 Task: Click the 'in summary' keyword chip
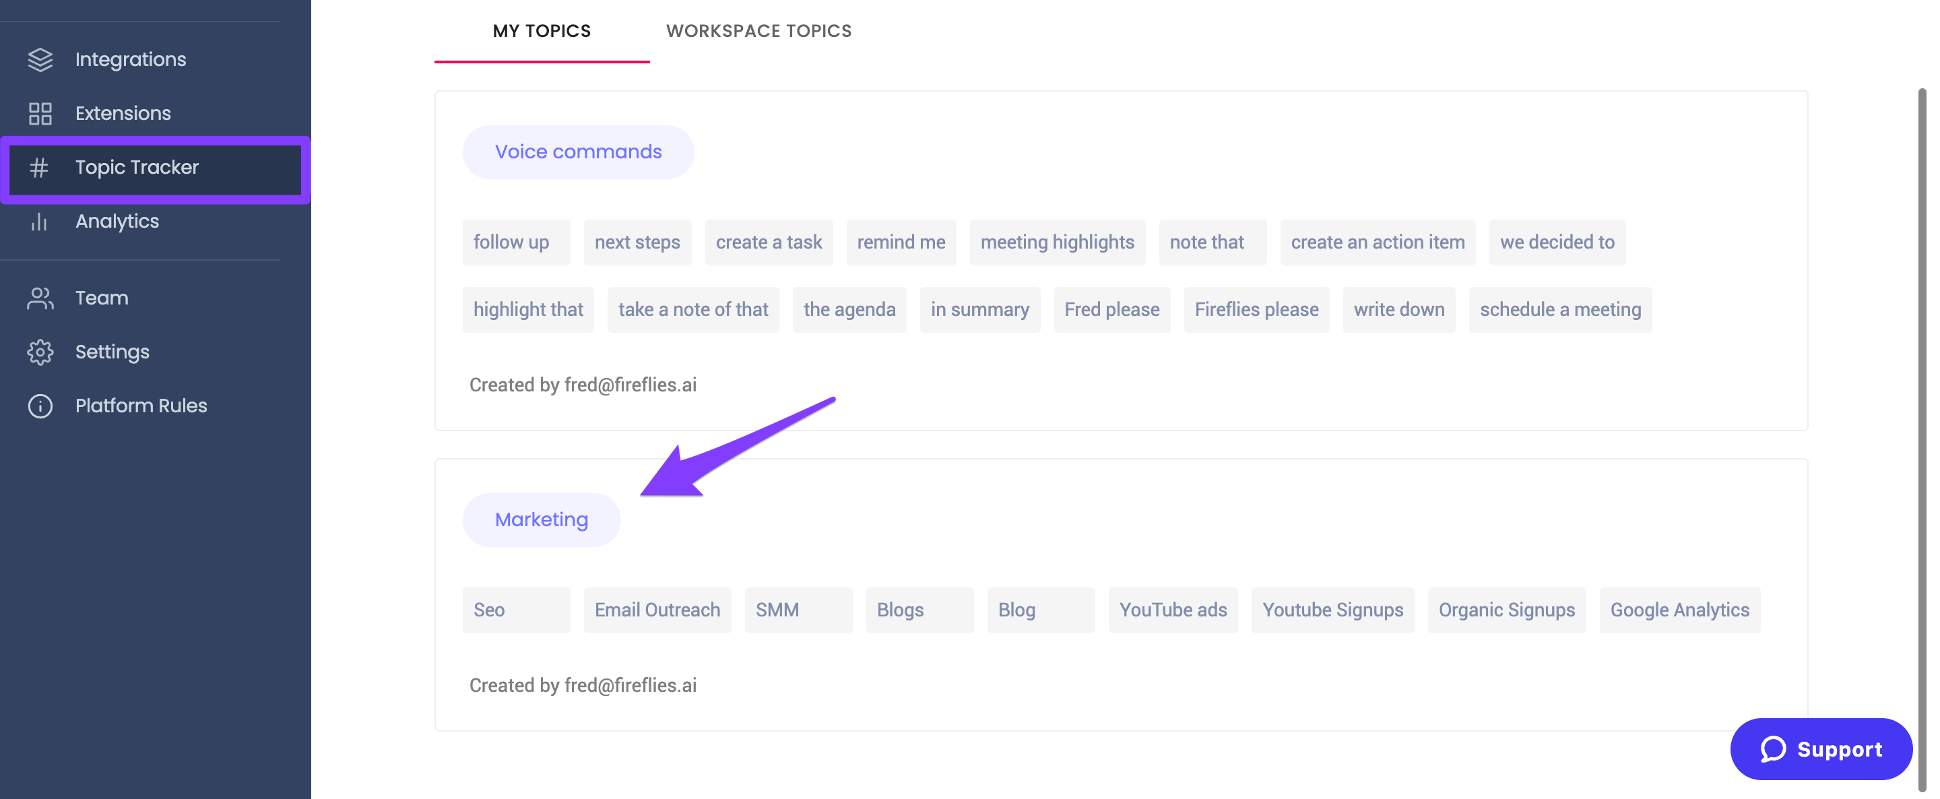point(980,309)
